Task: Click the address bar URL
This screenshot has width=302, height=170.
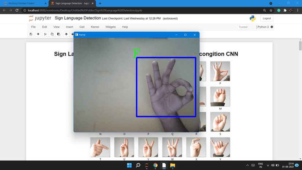Action: 85,11
